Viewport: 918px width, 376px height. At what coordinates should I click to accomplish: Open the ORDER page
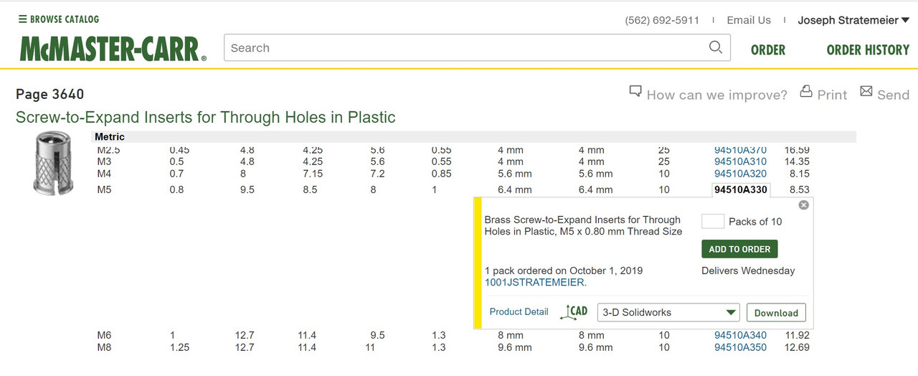click(x=768, y=50)
